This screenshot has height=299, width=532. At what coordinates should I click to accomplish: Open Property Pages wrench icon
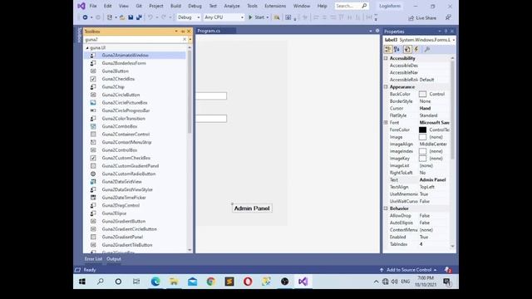point(427,50)
